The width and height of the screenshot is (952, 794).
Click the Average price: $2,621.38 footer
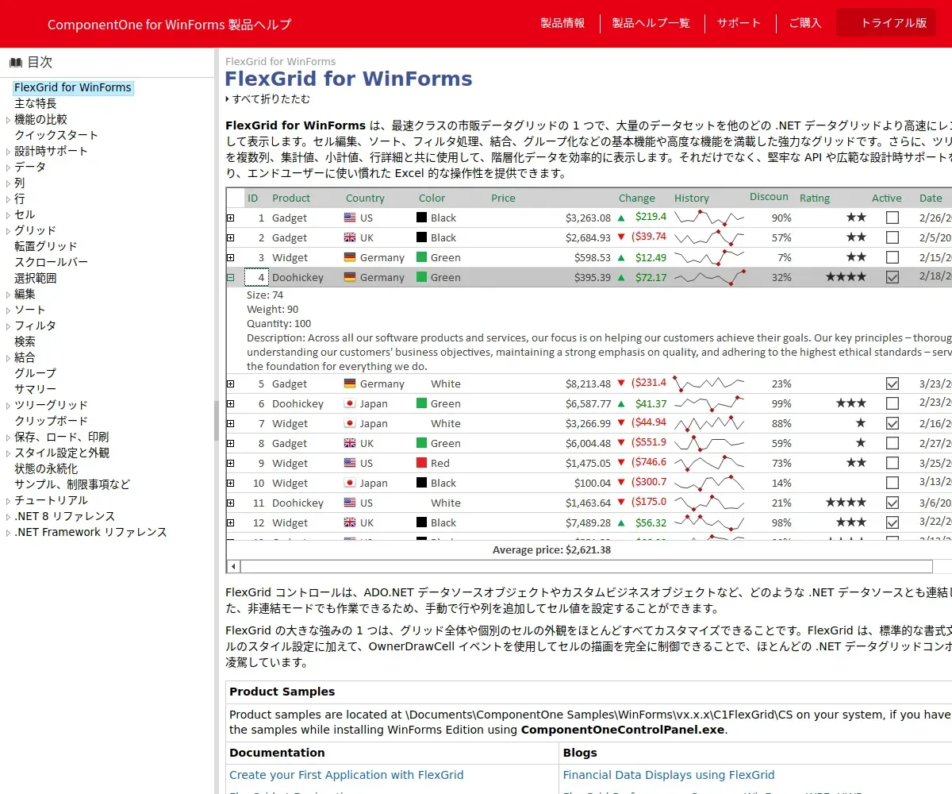tap(551, 549)
